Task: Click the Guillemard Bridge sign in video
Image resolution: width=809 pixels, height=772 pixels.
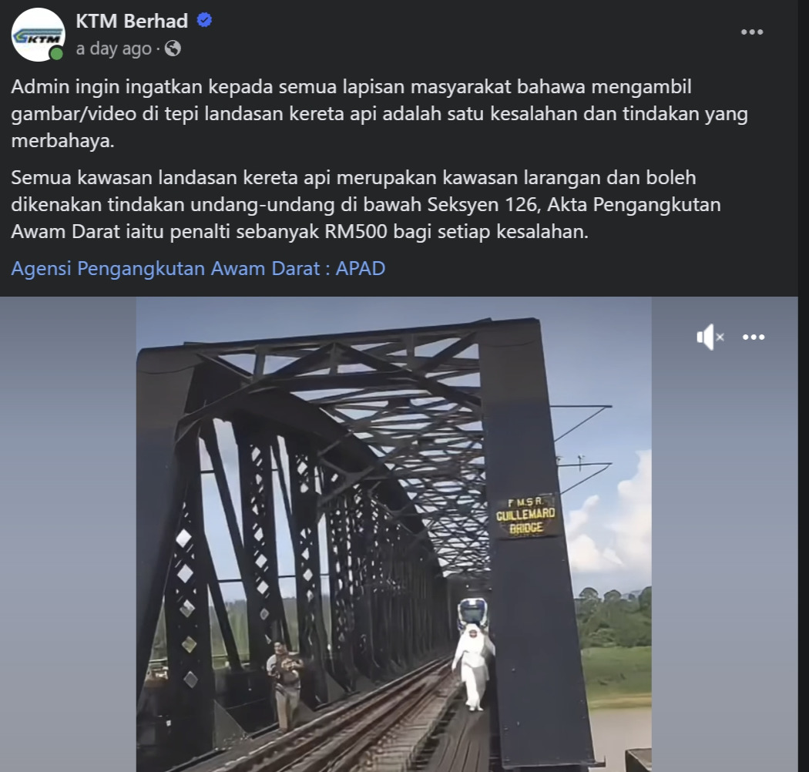Action: tap(525, 516)
